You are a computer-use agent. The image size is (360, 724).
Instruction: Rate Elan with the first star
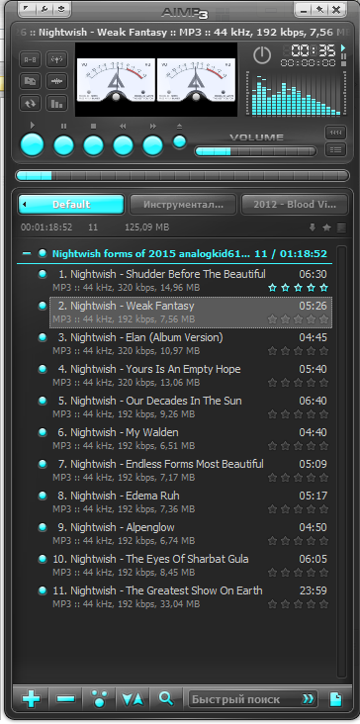point(272,351)
